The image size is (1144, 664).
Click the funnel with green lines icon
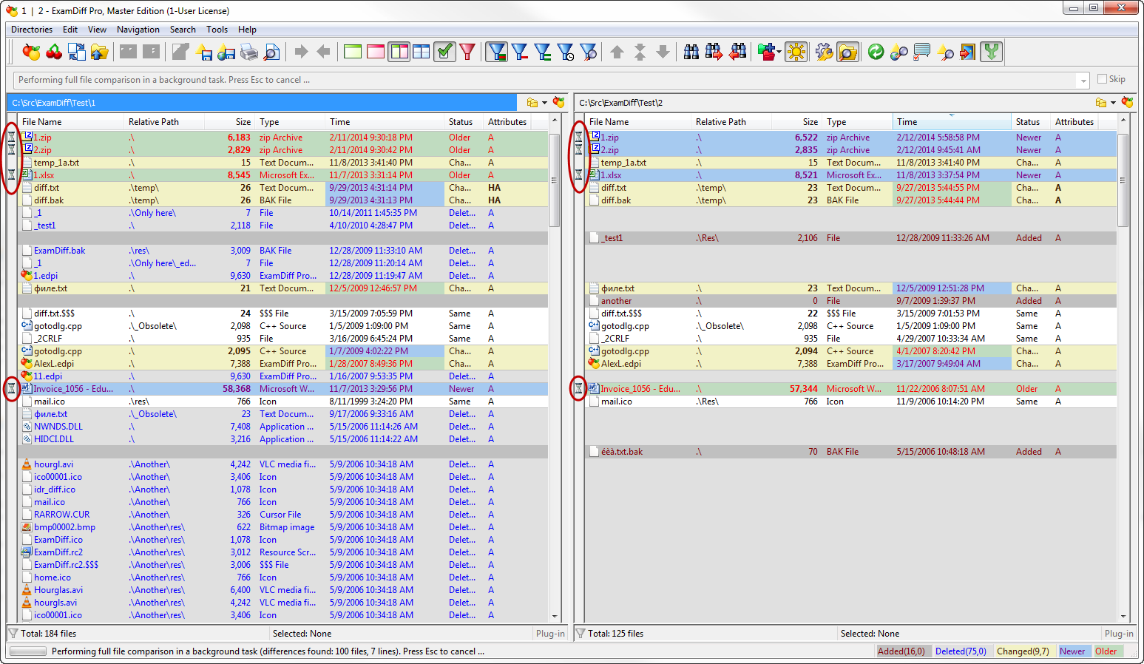(543, 52)
